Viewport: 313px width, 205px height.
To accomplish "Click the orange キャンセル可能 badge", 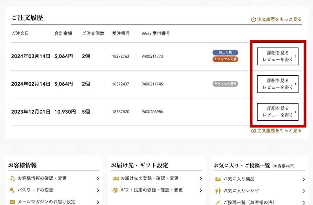I will click(x=225, y=59).
